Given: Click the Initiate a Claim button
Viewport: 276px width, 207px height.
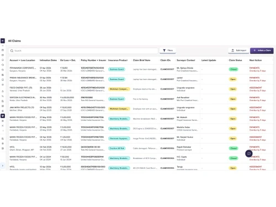Looking at the screenshot, I should click(x=262, y=50).
